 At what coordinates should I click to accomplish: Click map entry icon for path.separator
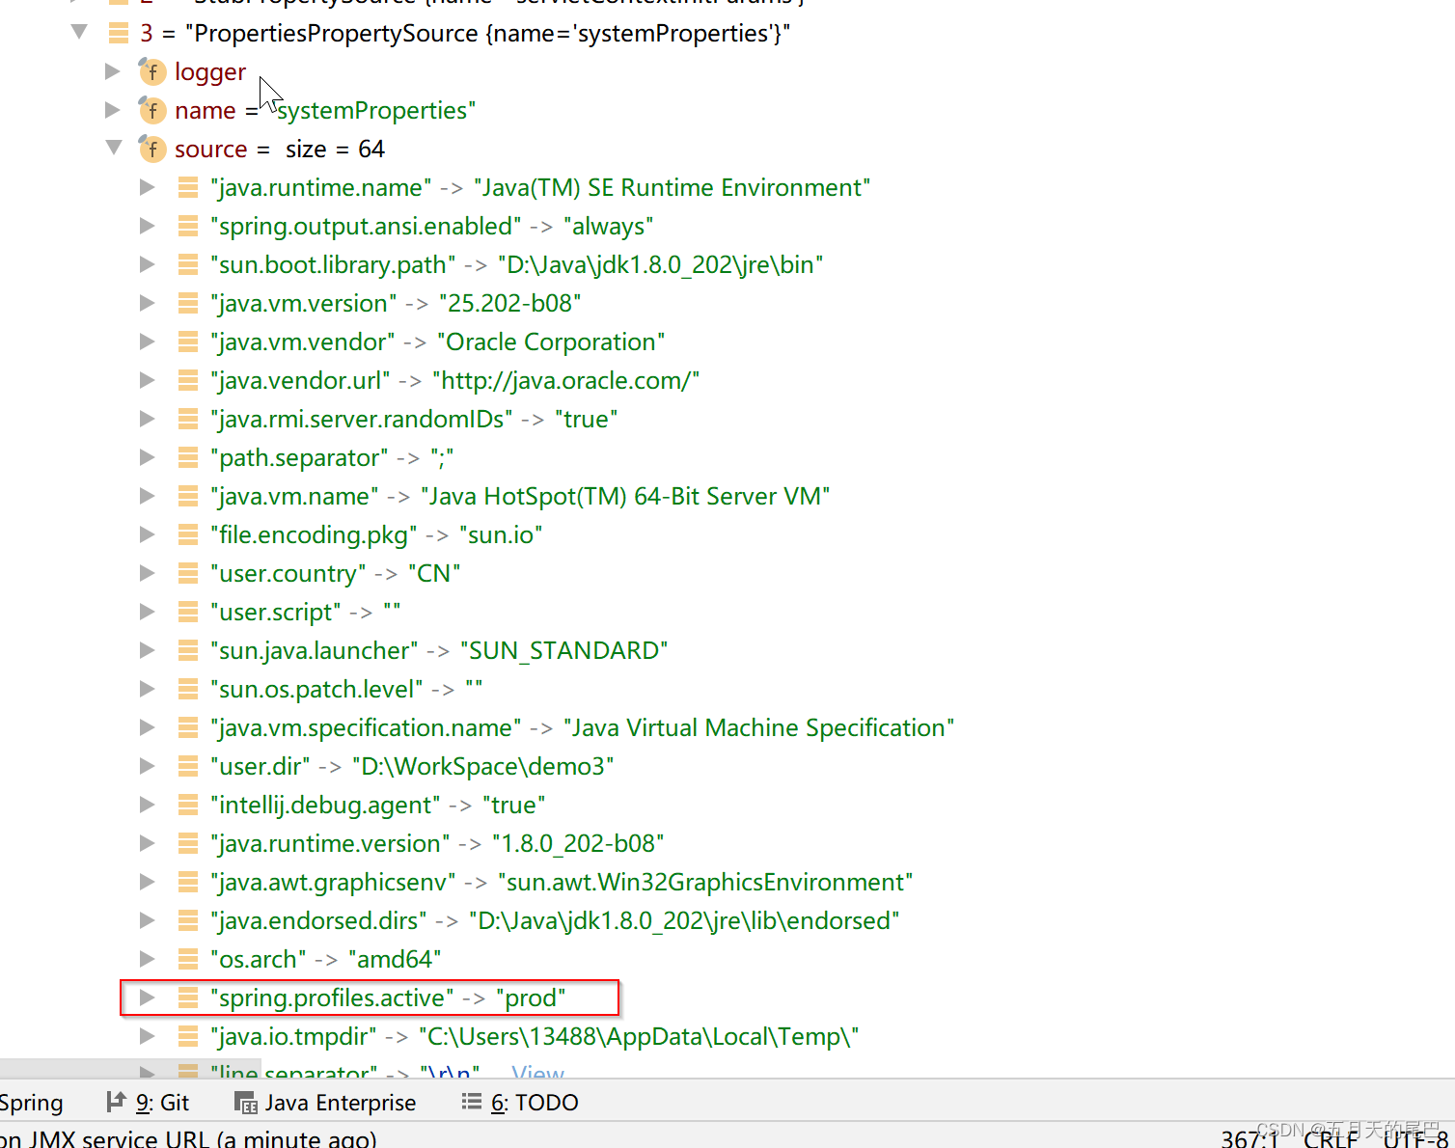[x=188, y=457]
